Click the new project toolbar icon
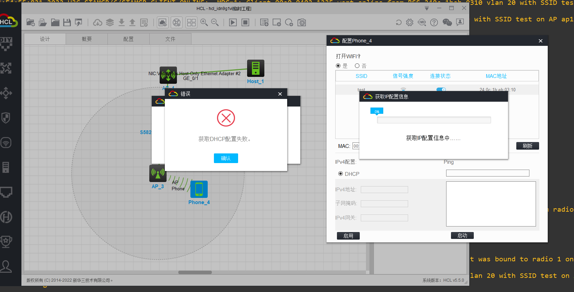The width and height of the screenshot is (574, 292). 30,23
